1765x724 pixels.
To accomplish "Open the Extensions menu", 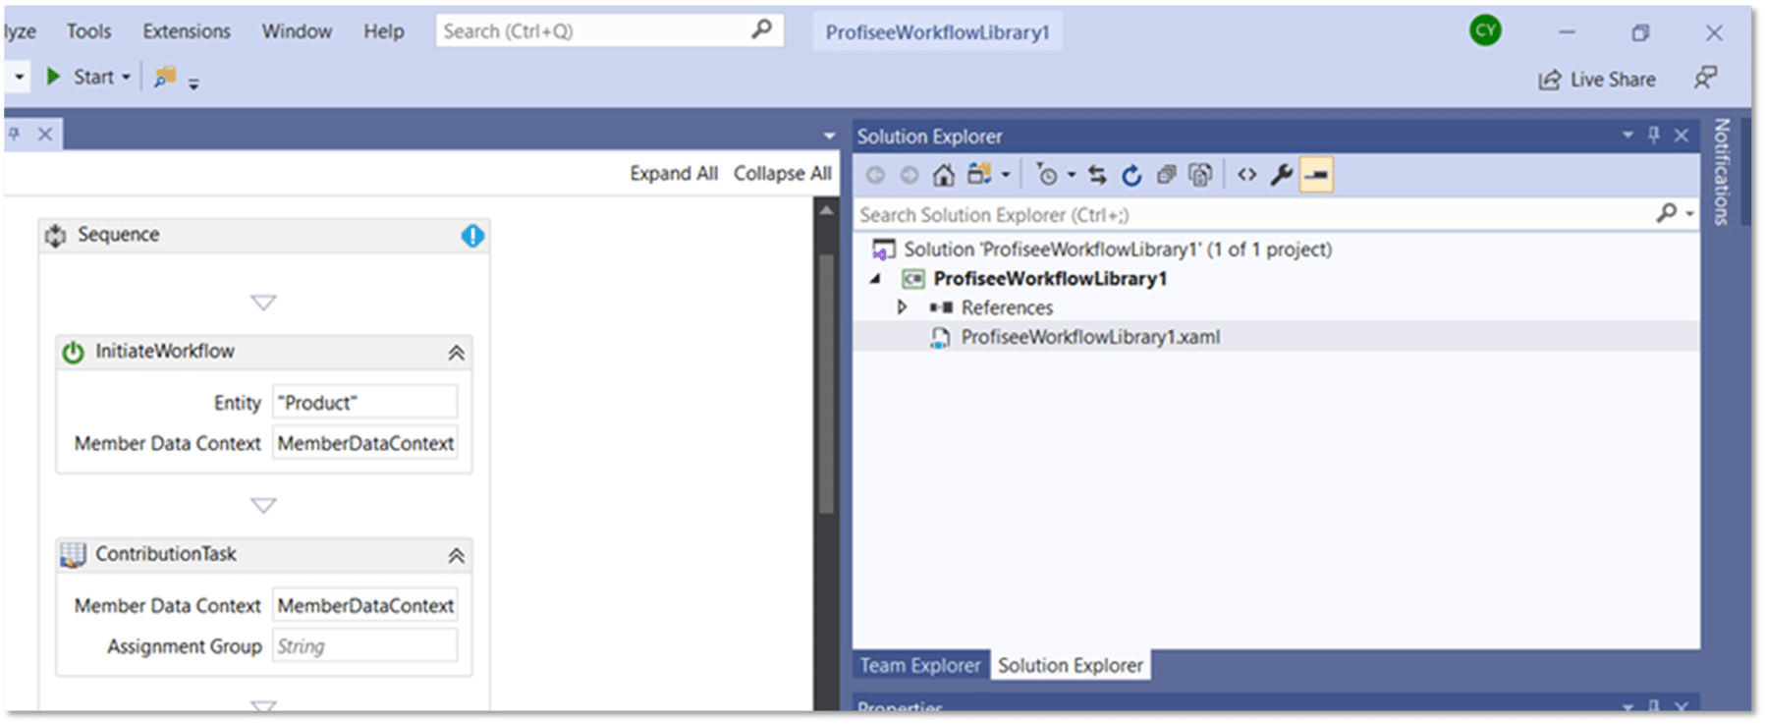I will tap(186, 31).
